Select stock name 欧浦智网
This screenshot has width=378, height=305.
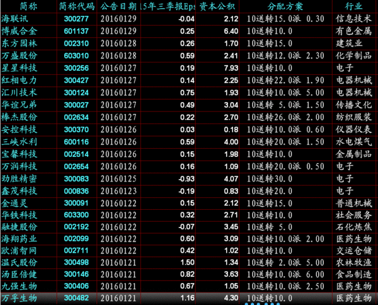click(20, 251)
